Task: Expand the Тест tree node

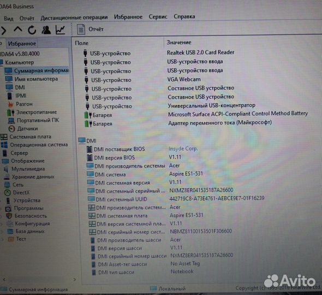Action: [3, 239]
